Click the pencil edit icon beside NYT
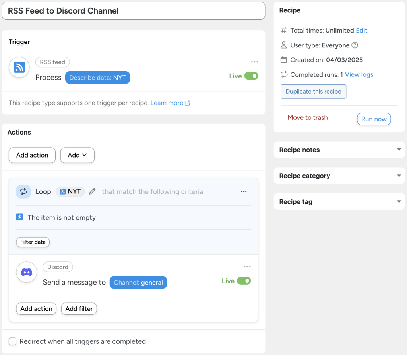Screen dimensions: 407x355 (x=91, y=191)
